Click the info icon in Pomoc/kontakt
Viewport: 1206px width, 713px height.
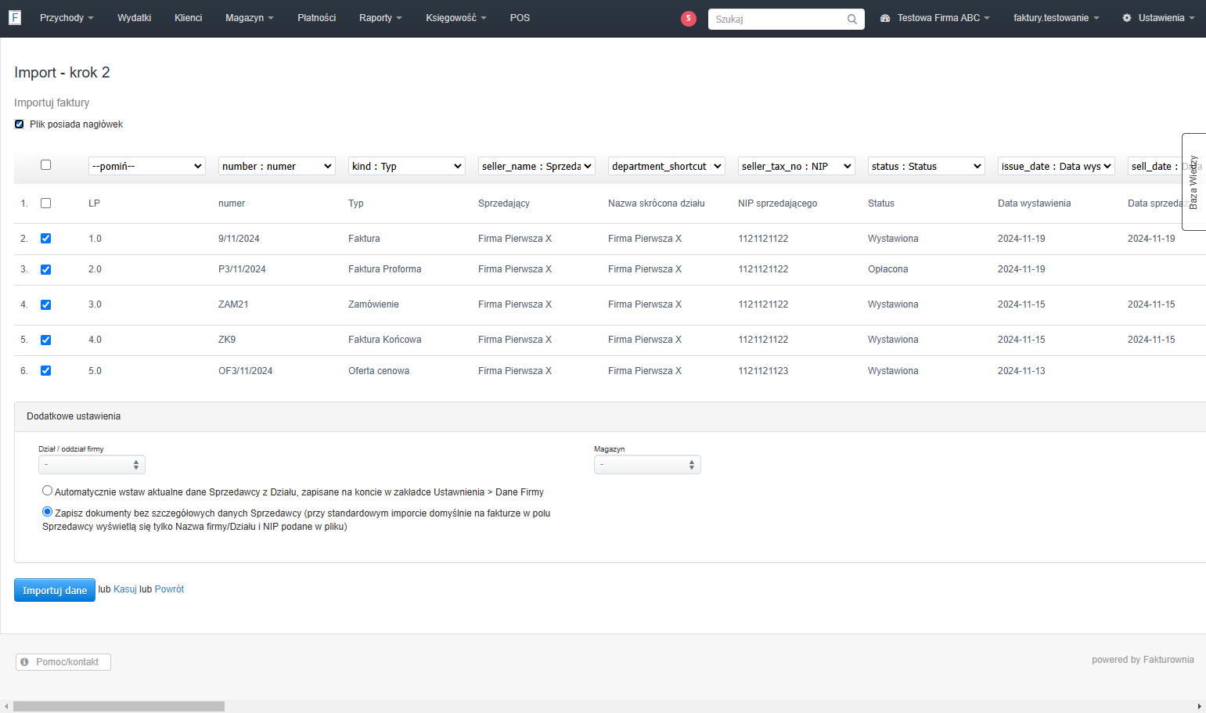click(x=25, y=662)
